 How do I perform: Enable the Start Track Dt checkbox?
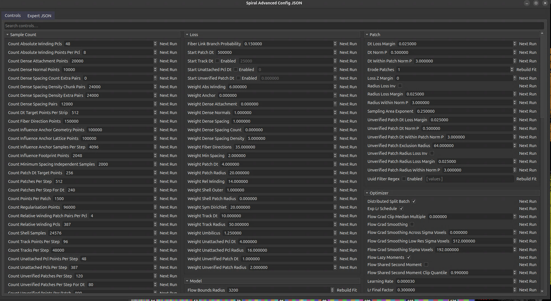[x=217, y=61]
